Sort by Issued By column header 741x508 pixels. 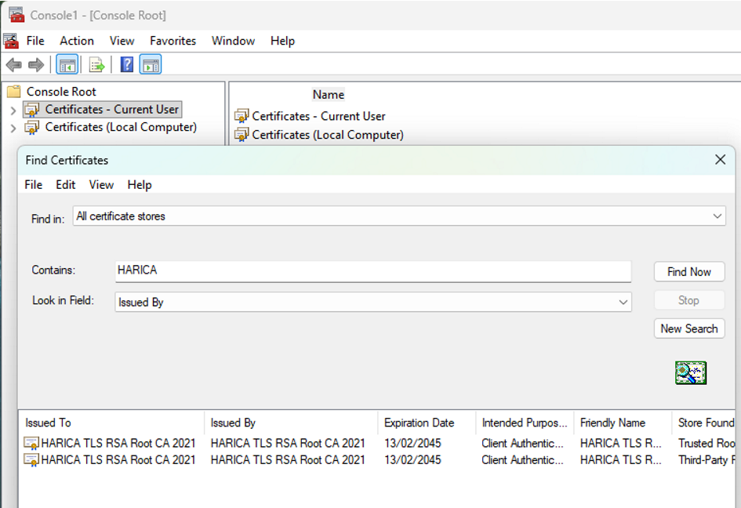pyautogui.click(x=291, y=423)
